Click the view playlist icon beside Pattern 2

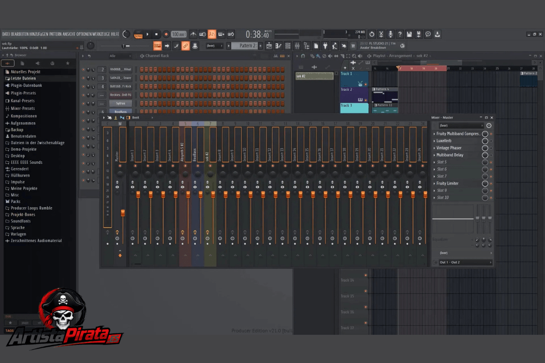click(x=268, y=45)
